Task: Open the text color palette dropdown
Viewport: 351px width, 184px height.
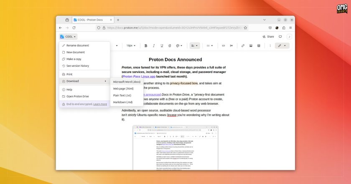Action: [179, 45]
